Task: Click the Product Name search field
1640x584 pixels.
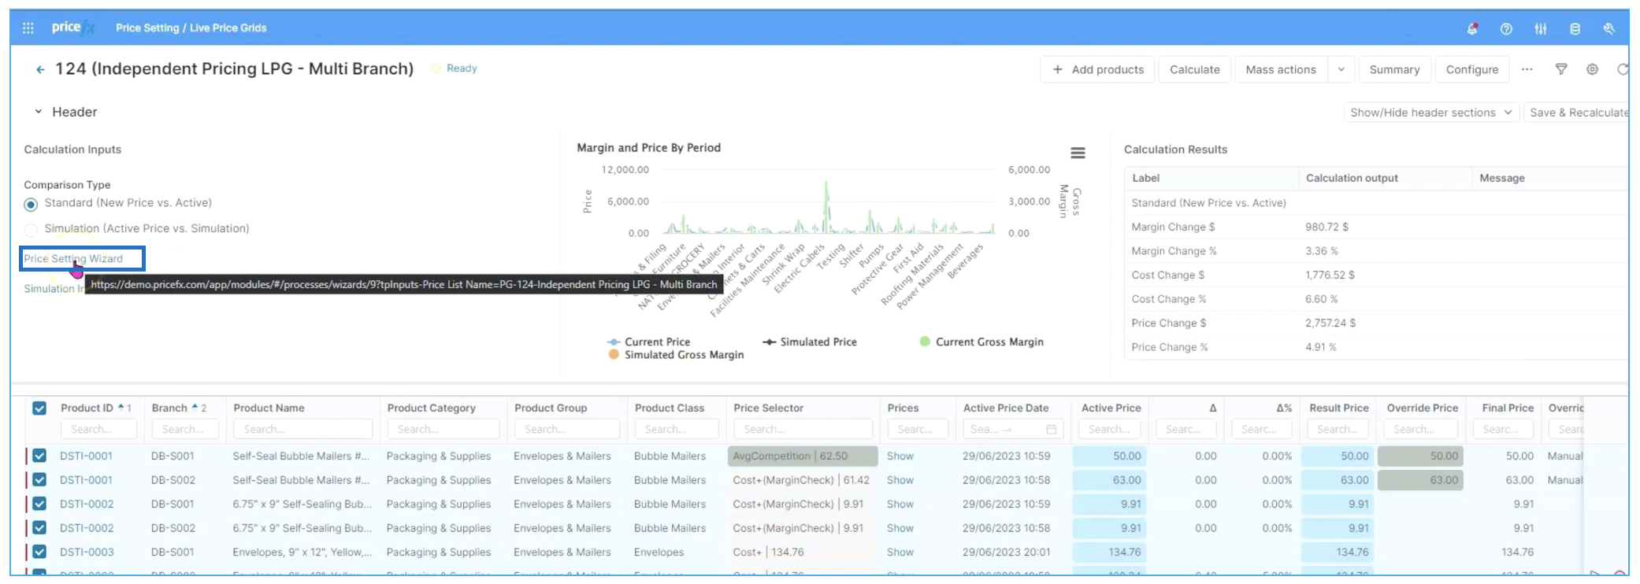Action: (x=302, y=429)
